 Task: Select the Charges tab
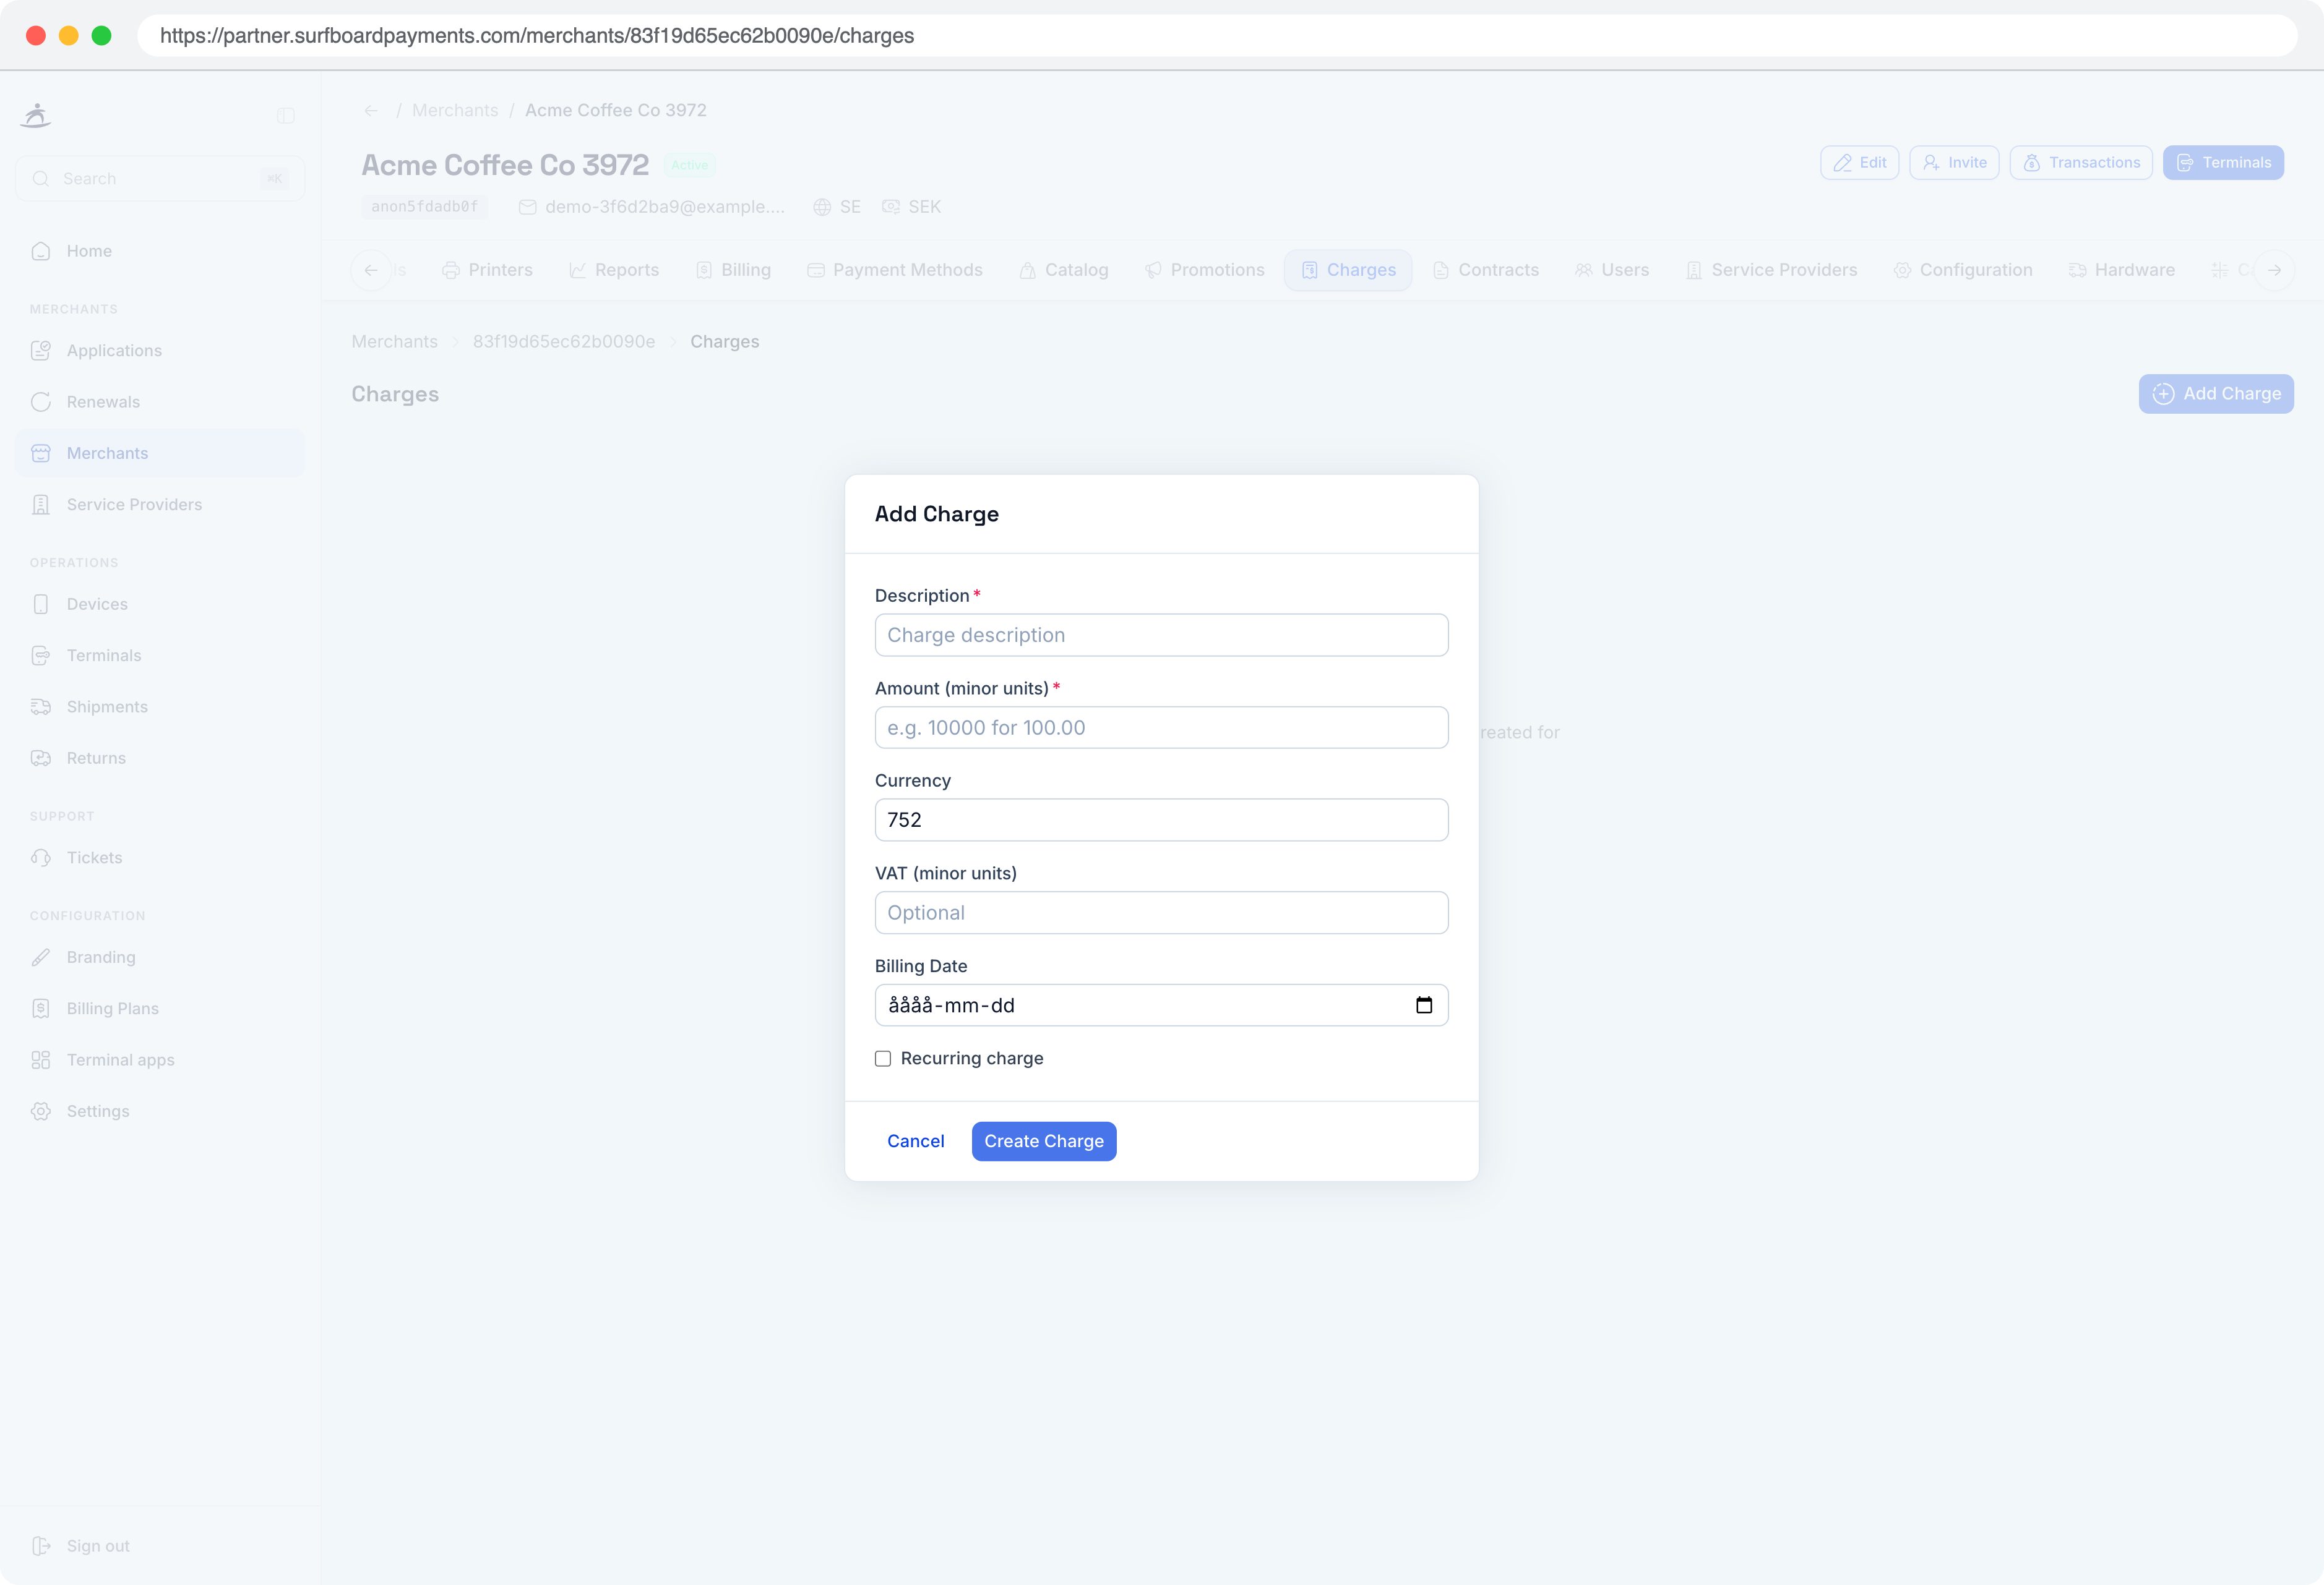point(1348,270)
